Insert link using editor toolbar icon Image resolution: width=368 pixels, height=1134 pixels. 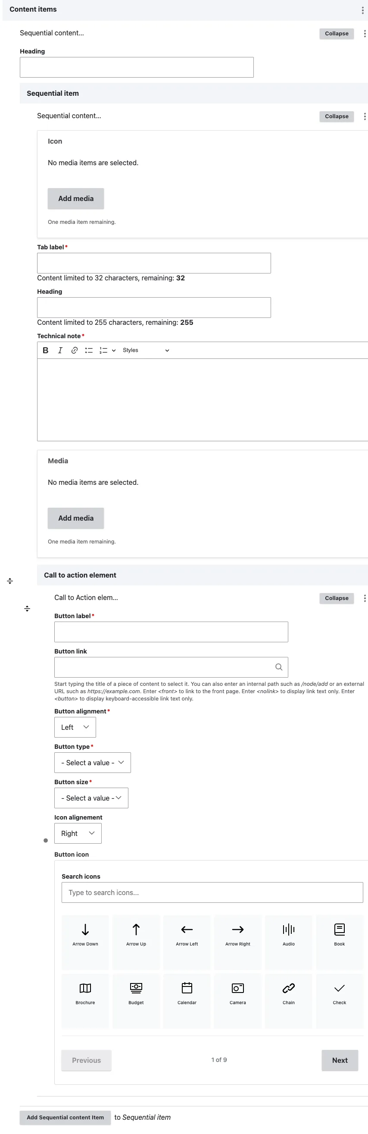pos(74,350)
